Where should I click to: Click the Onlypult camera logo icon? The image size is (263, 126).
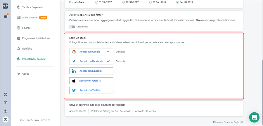[x=6, y=6]
